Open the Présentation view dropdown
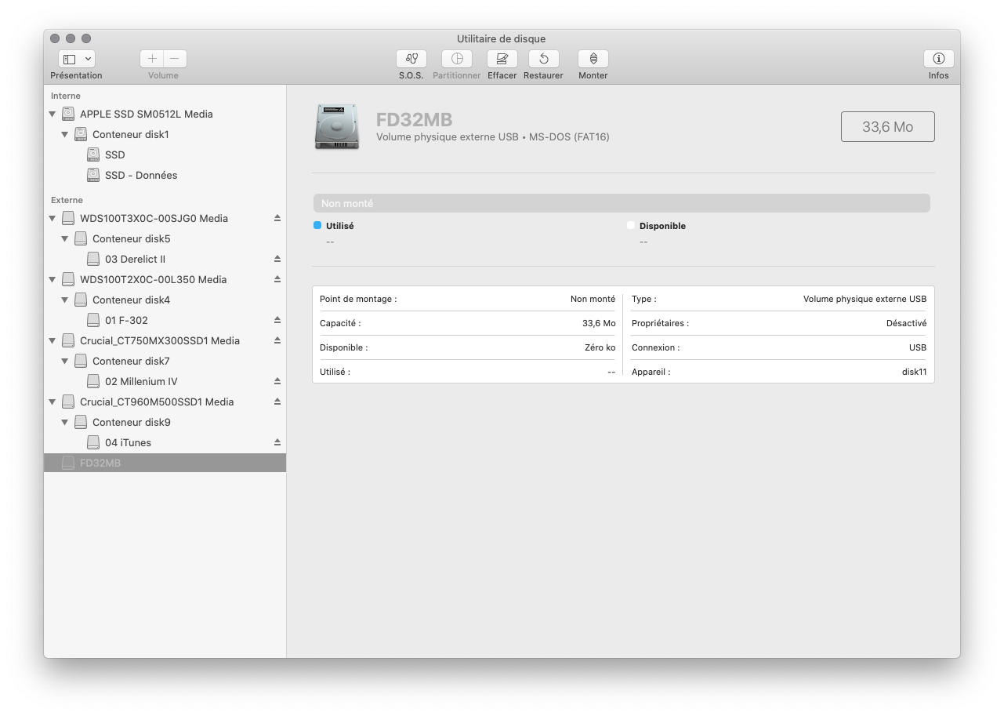Screen dimensions: 1004x716 tap(77, 59)
